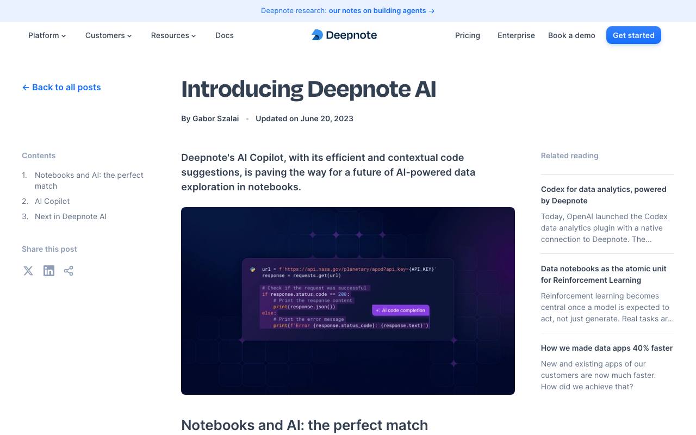This screenshot has width=696, height=435.
Task: Go to Docs in the navigation
Action: pos(225,35)
